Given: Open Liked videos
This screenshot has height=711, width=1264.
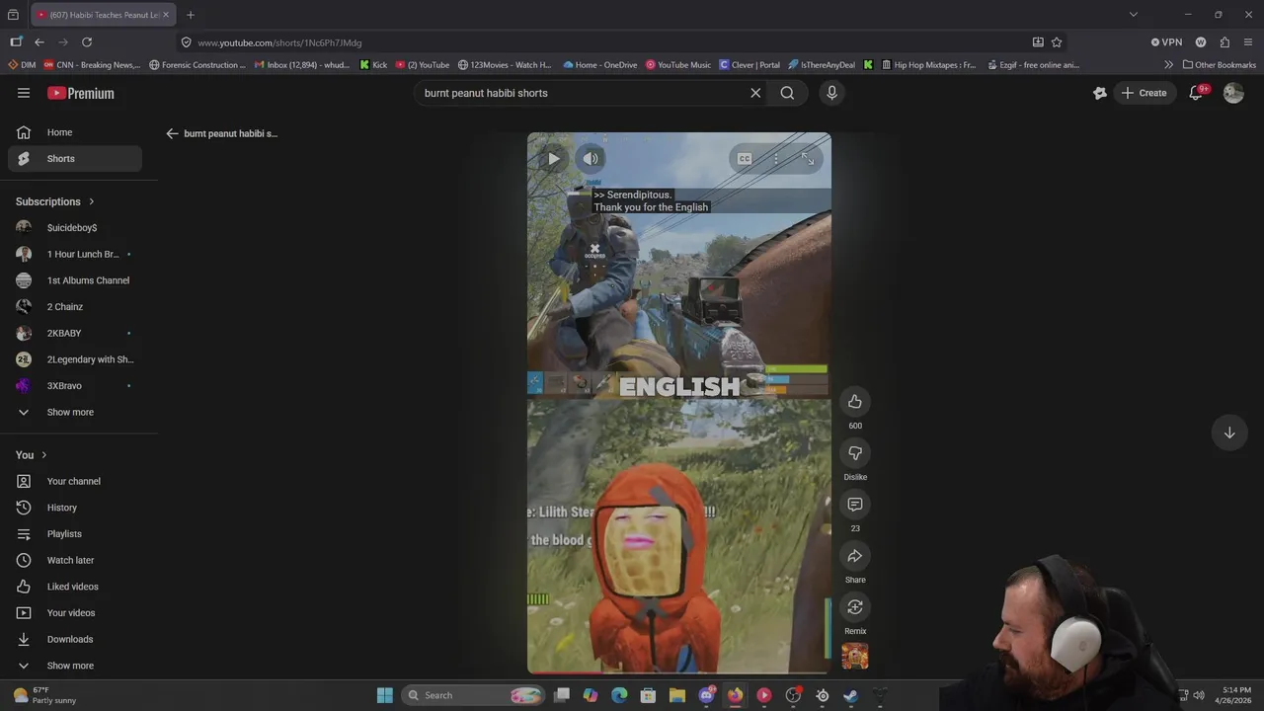Looking at the screenshot, I should [75, 587].
